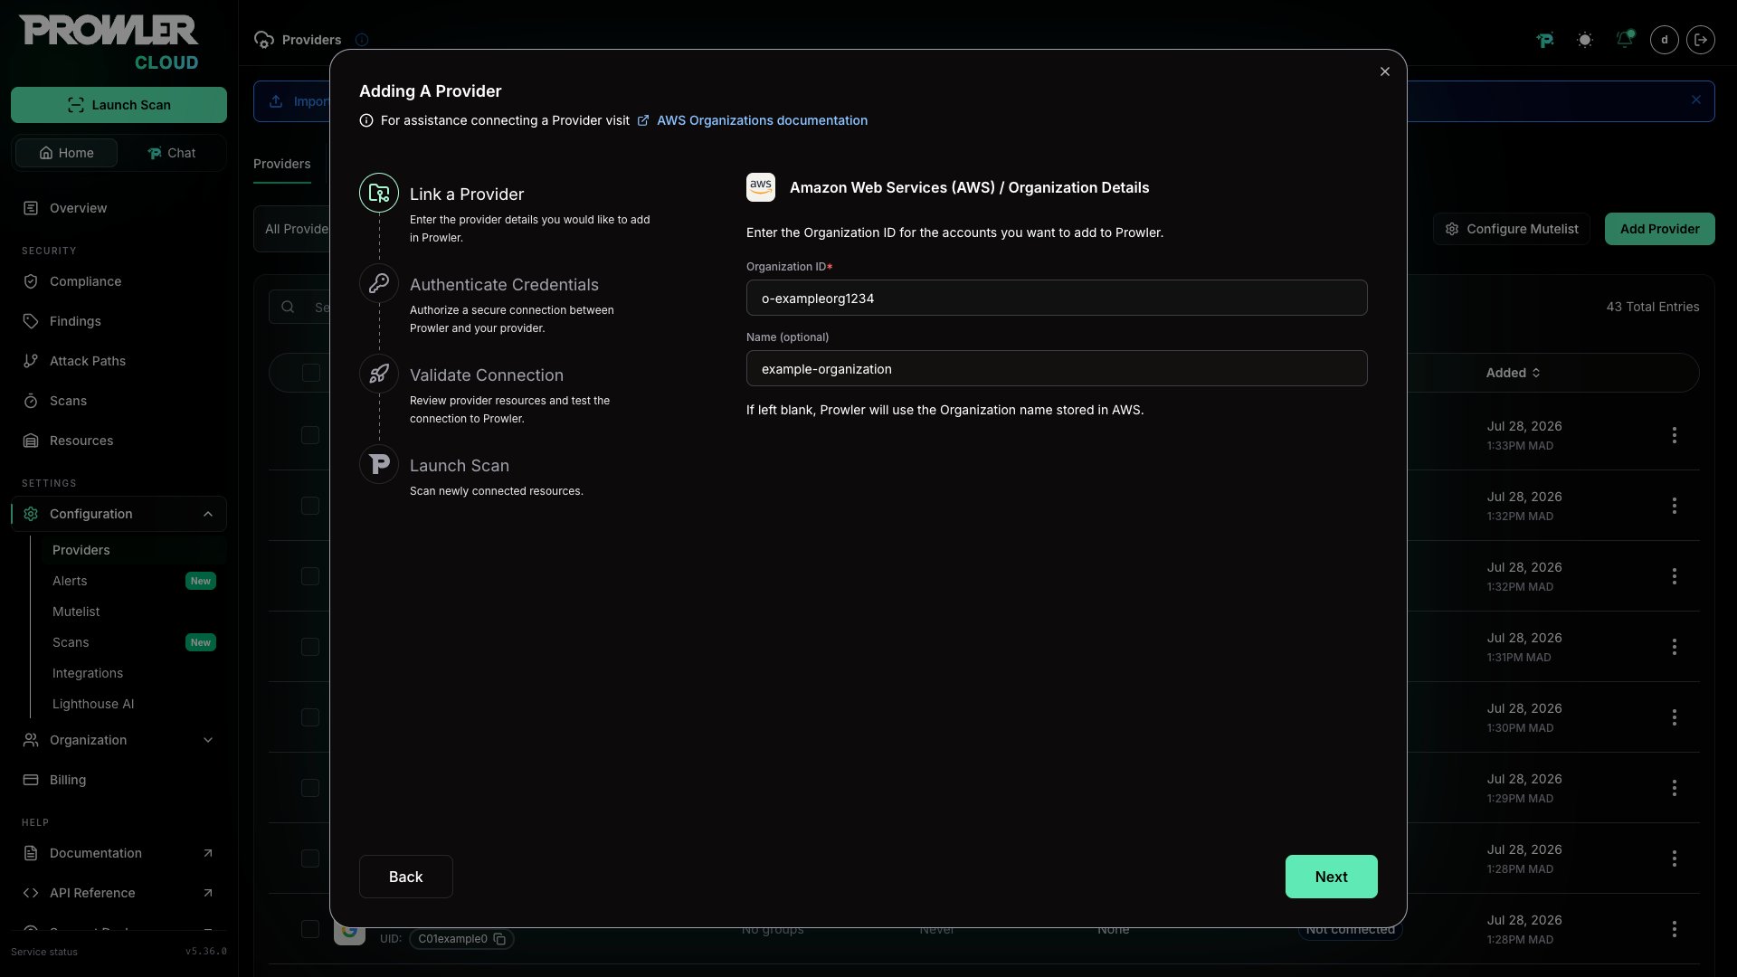Click the Providers tab in background page
This screenshot has width=1737, height=977.
pyautogui.click(x=281, y=164)
